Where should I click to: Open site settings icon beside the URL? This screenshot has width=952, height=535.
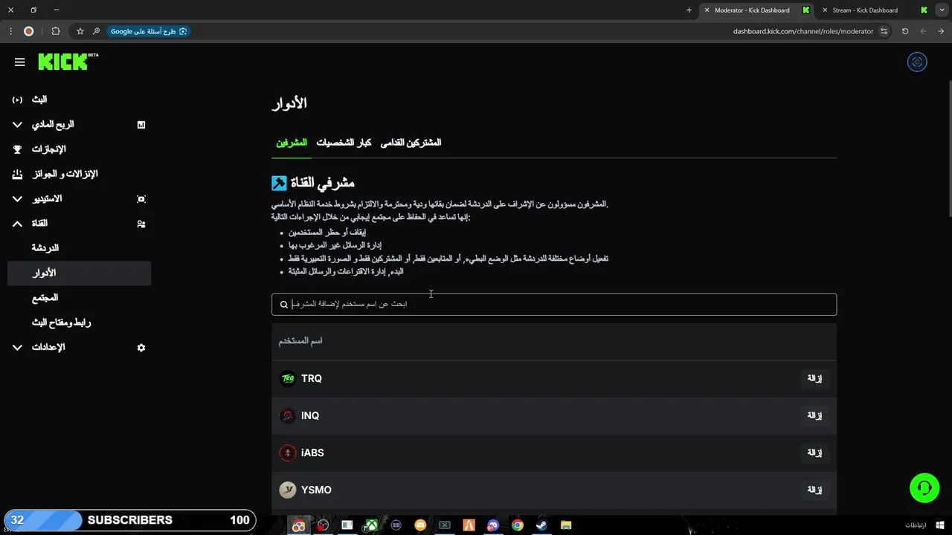pyautogui.click(x=884, y=31)
